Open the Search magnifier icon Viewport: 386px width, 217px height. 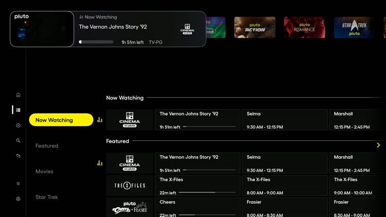(x=18, y=141)
